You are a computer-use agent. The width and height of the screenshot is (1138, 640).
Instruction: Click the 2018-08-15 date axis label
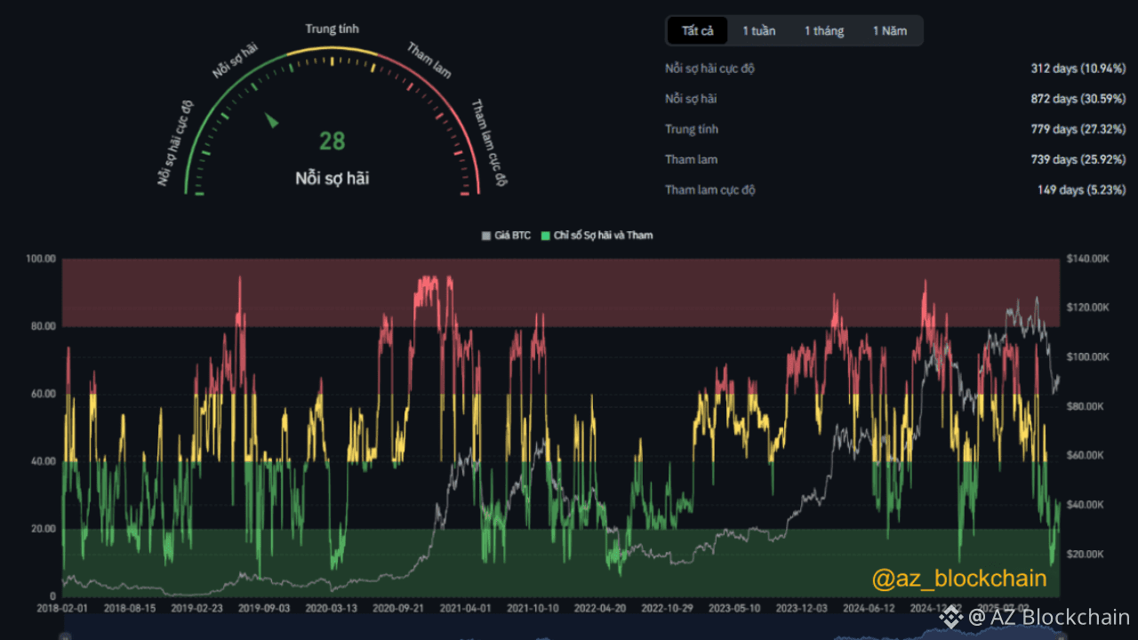pyautogui.click(x=129, y=609)
